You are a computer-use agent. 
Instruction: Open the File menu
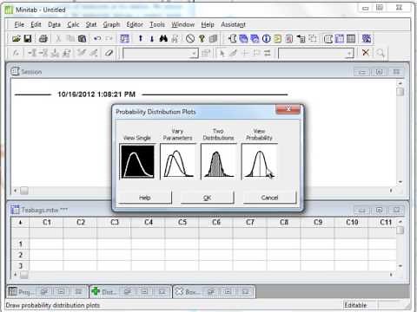point(19,24)
